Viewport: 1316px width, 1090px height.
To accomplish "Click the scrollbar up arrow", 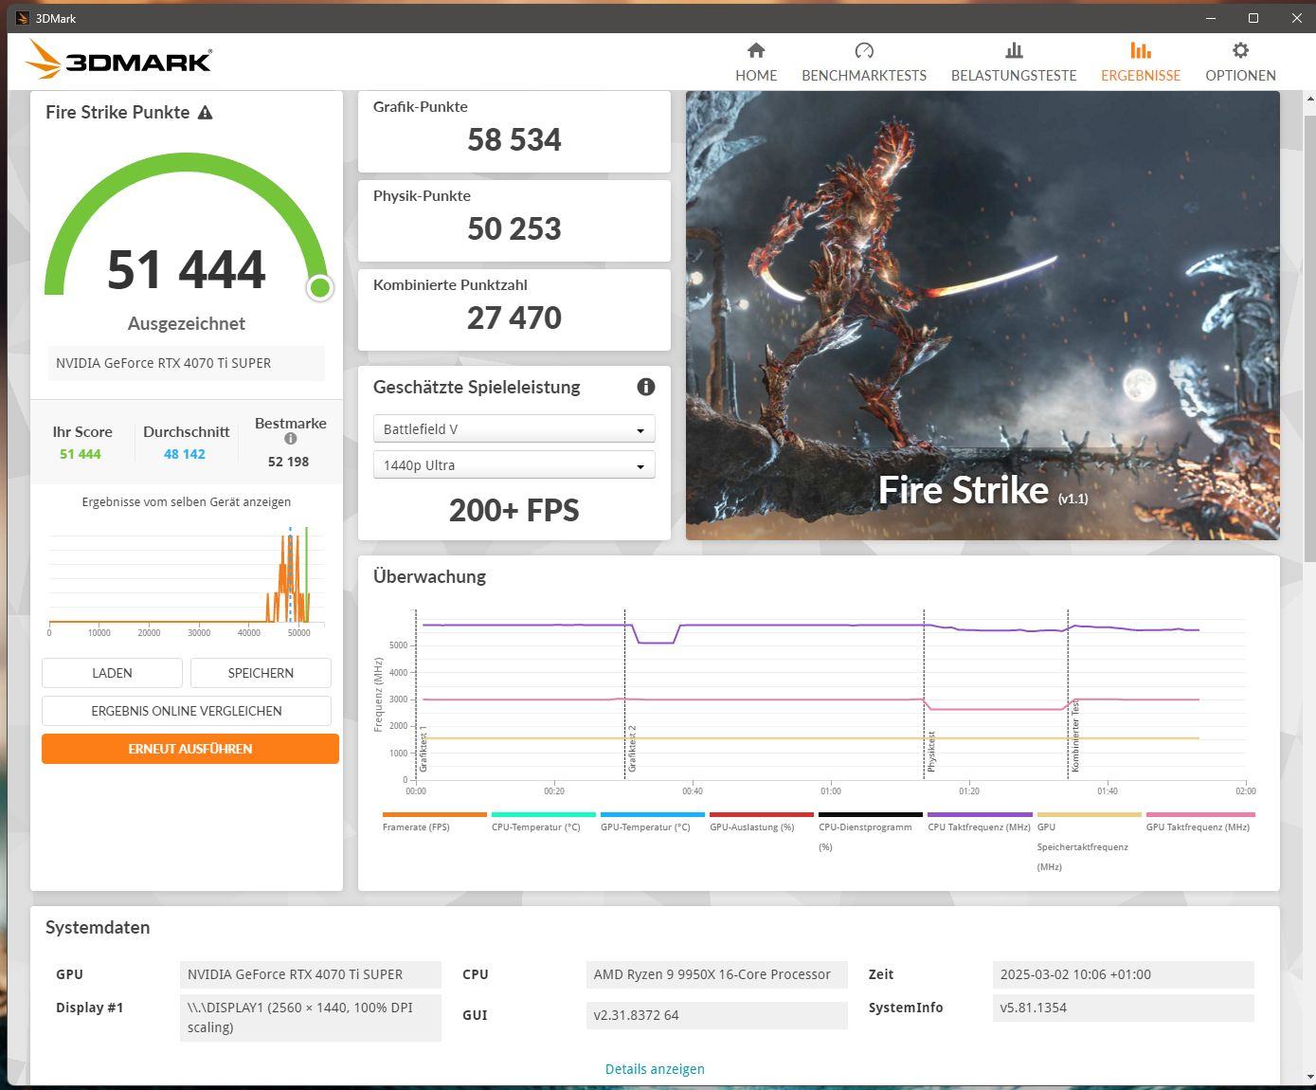I will click(1309, 98).
